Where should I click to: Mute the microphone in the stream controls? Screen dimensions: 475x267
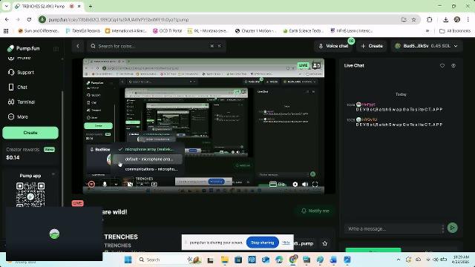click(x=105, y=184)
